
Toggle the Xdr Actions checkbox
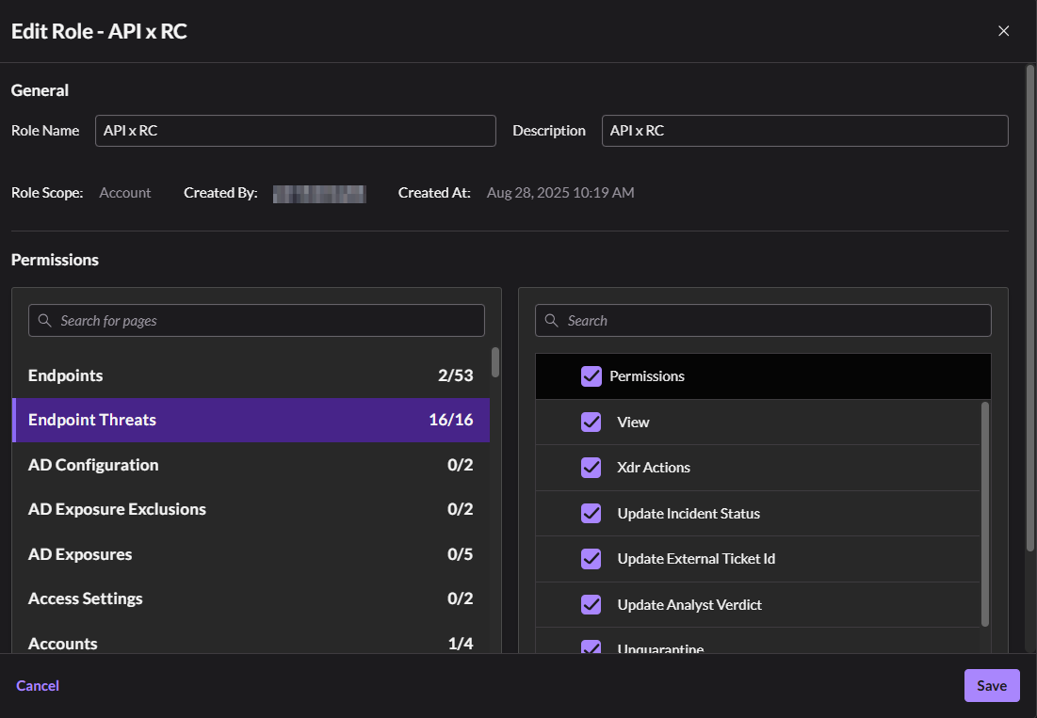(x=591, y=468)
